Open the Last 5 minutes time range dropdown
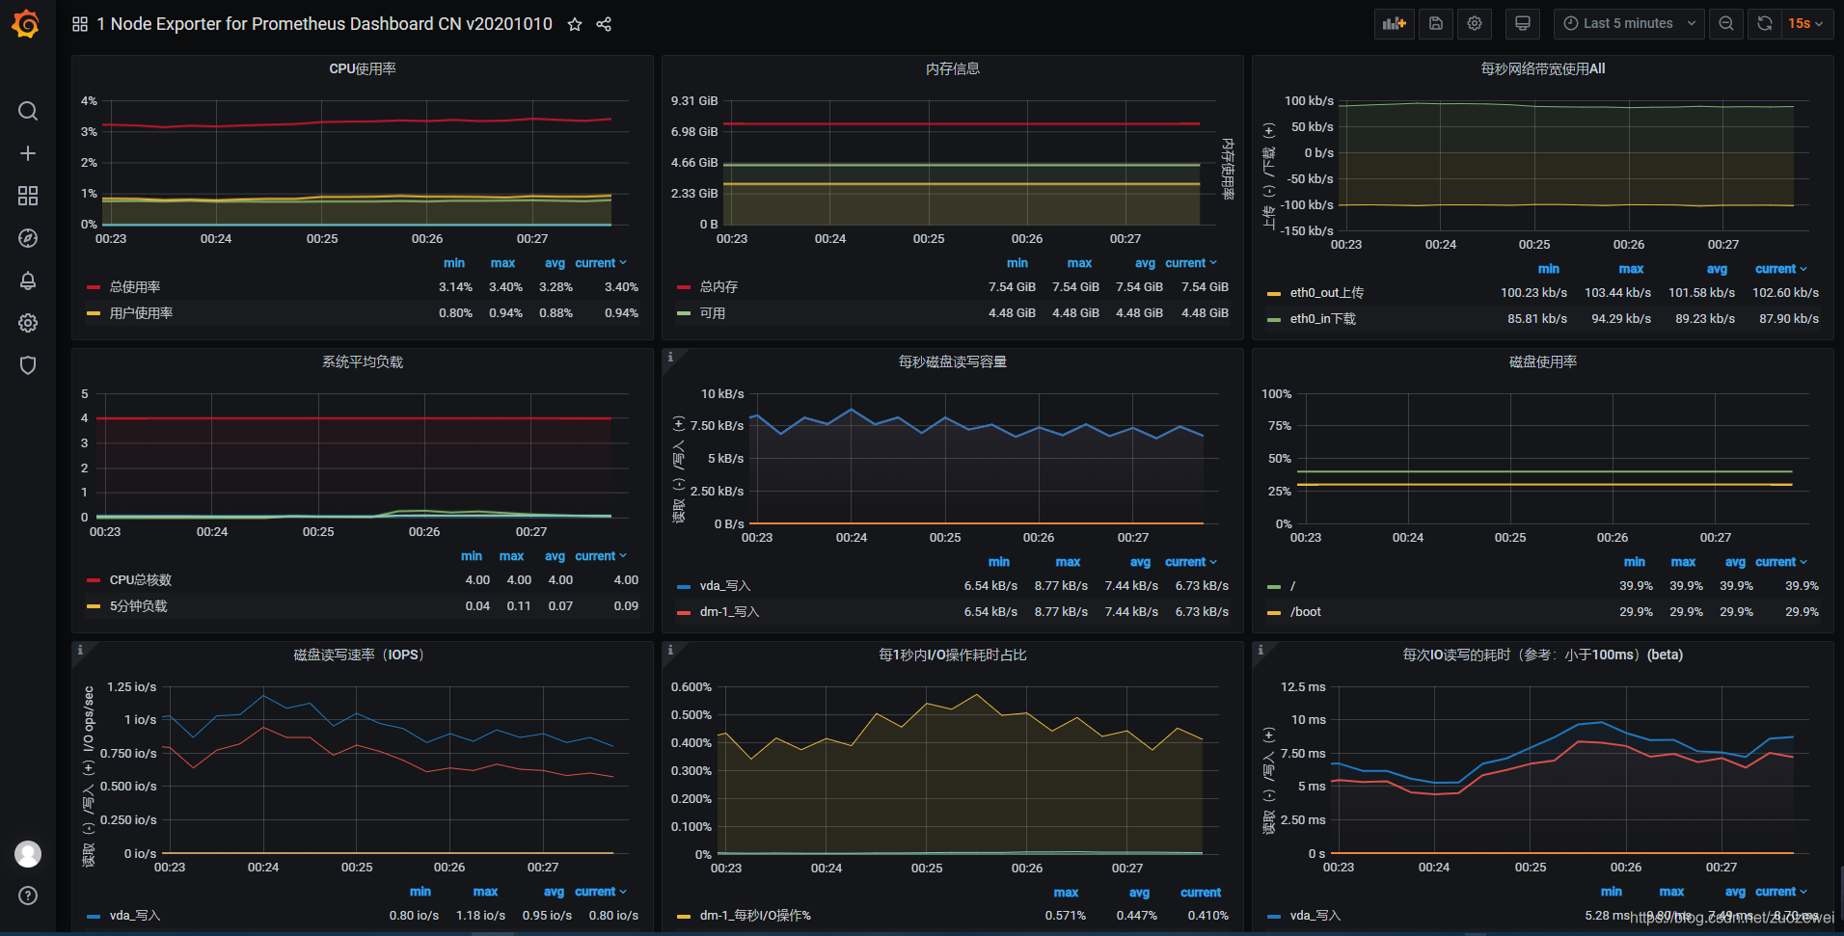 [x=1628, y=23]
